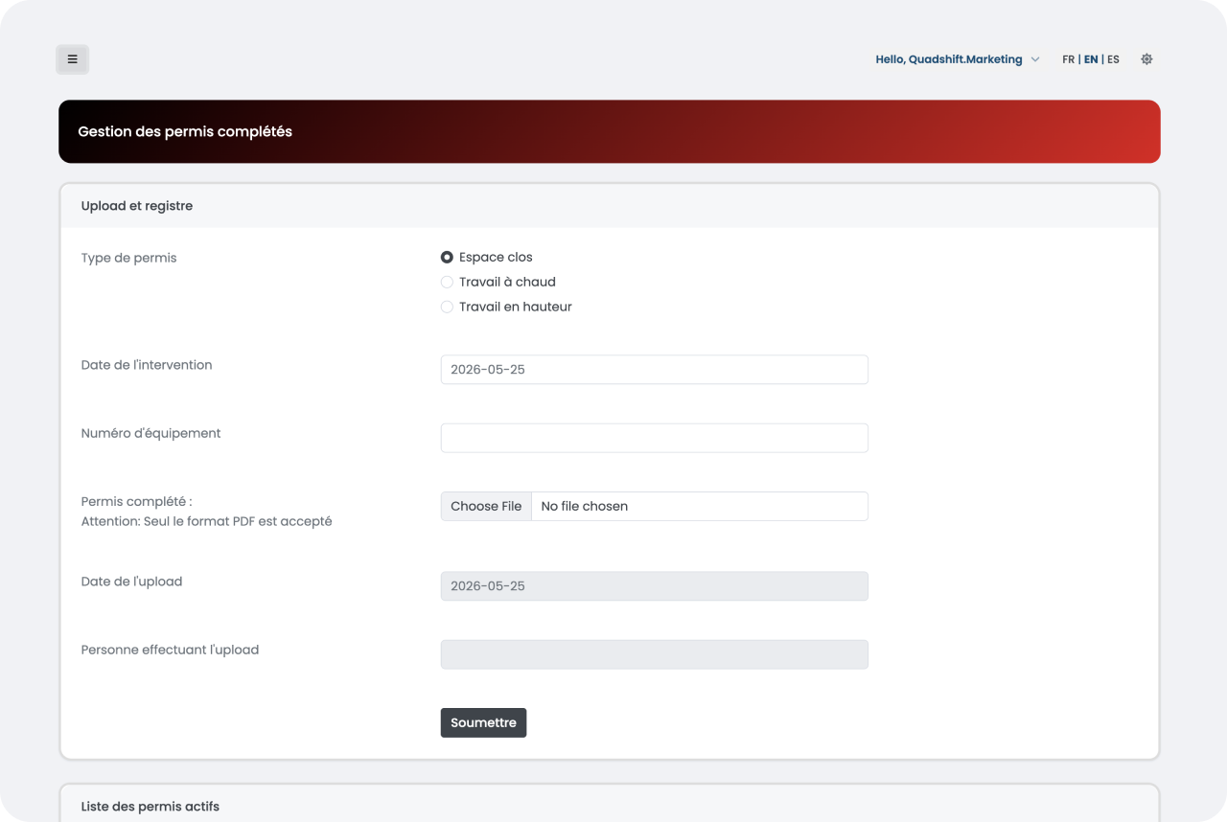
Task: Click the Date de l'intervention label
Action: point(147,365)
